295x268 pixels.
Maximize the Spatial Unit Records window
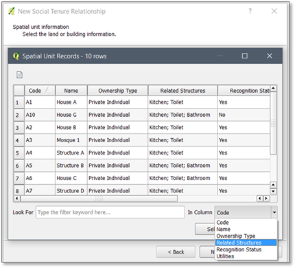click(x=245, y=56)
